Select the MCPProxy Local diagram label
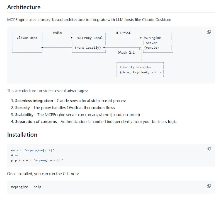Image resolution: width=223 pixels, height=198 pixels. (89, 38)
